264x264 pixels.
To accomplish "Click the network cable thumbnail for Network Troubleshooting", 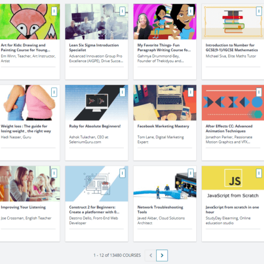I will coord(165,184).
